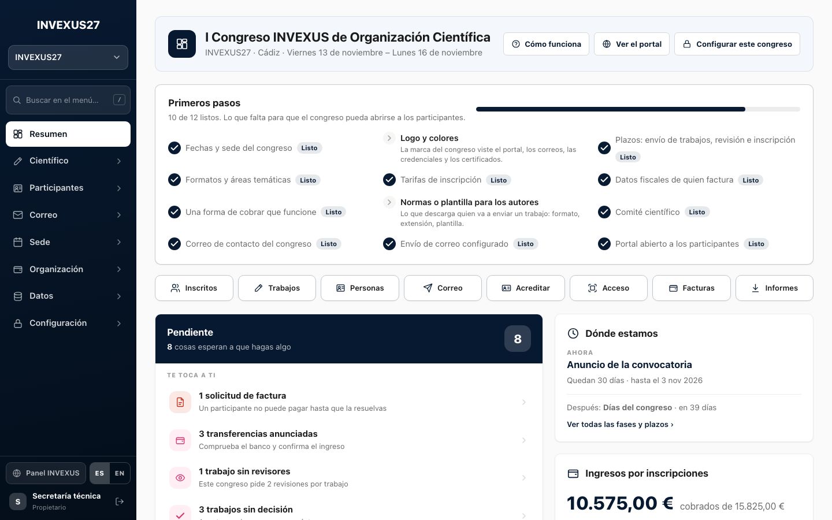Open the Facturas quick shortcut
832x520 pixels.
tap(692, 288)
